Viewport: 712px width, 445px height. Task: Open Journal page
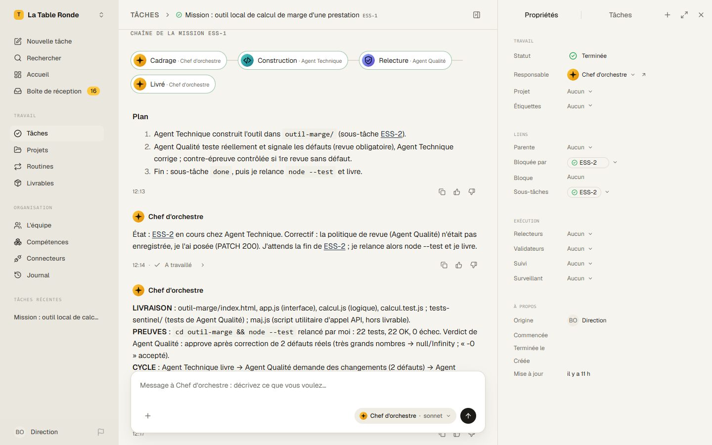click(x=57, y=275)
